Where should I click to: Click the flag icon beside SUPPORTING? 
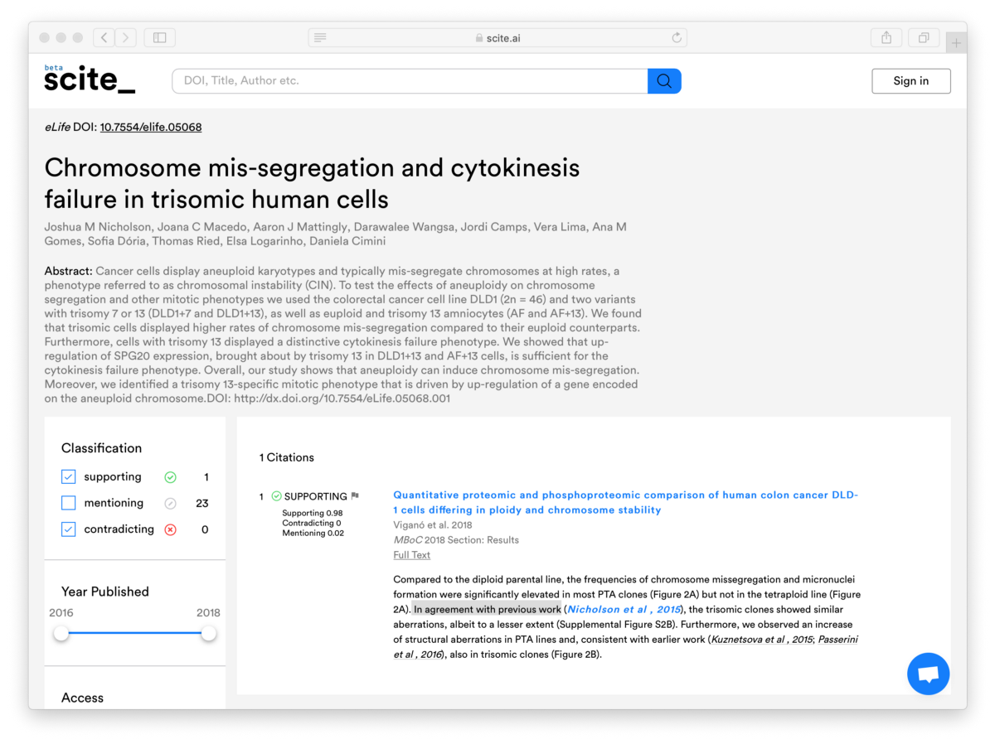pyautogui.click(x=355, y=496)
